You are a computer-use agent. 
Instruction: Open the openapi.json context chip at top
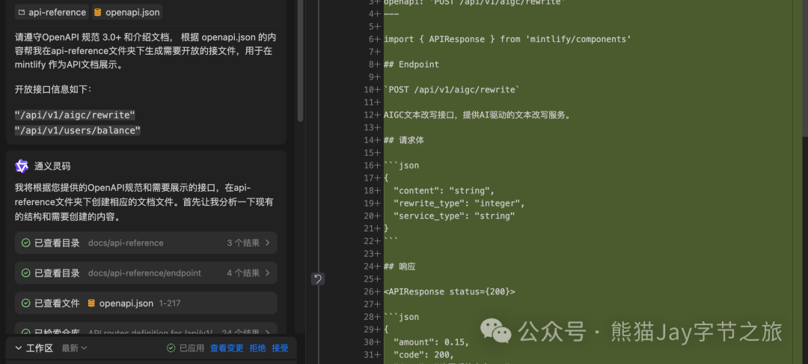(x=126, y=13)
